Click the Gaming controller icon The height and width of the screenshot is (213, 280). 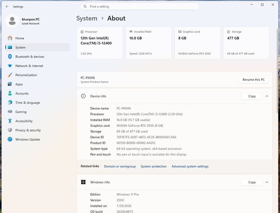[10, 112]
